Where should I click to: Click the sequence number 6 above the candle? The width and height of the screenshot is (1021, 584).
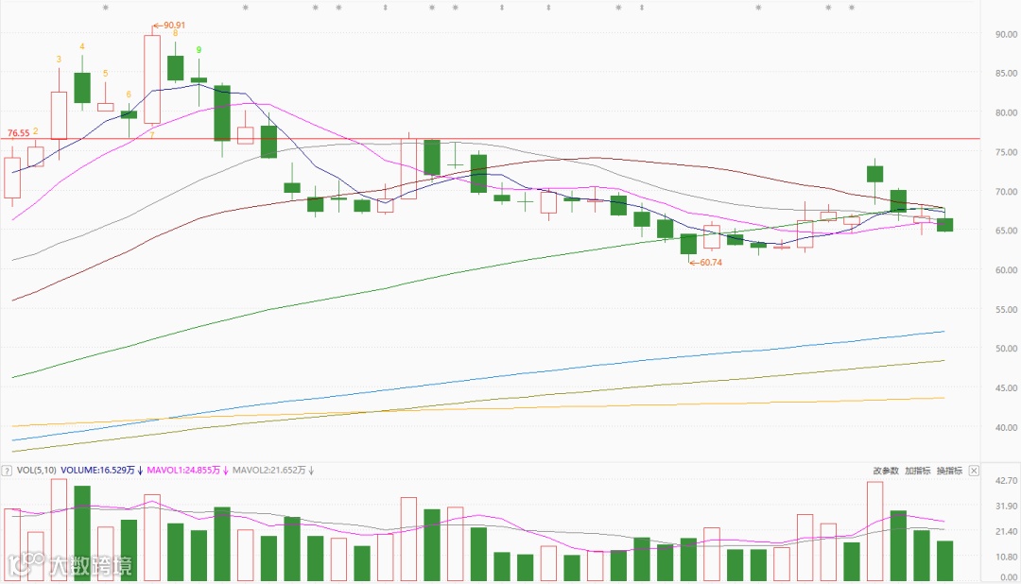[x=129, y=94]
